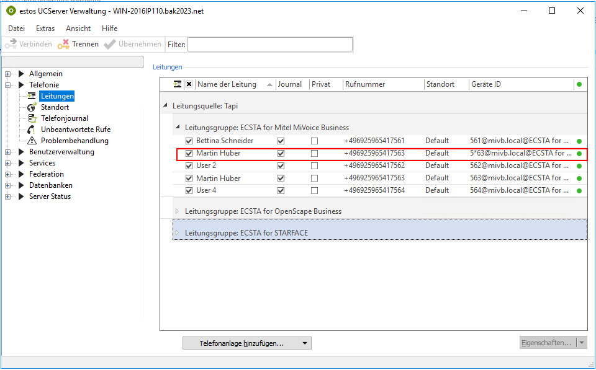Screen dimensions: 596x370
Task: Expand Leitungsgruppe ECSTA for OpenScape Business
Action: tap(177, 211)
